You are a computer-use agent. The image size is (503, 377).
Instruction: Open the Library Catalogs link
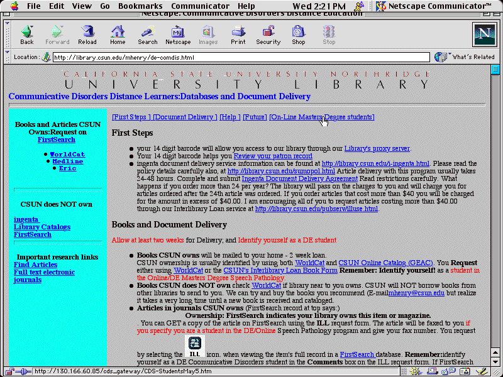42,227
